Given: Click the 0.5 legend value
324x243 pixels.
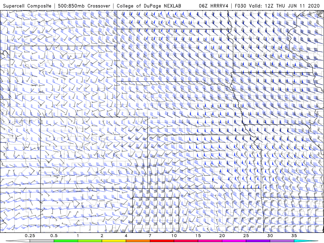Looking at the screenshot, I should tap(54, 236).
